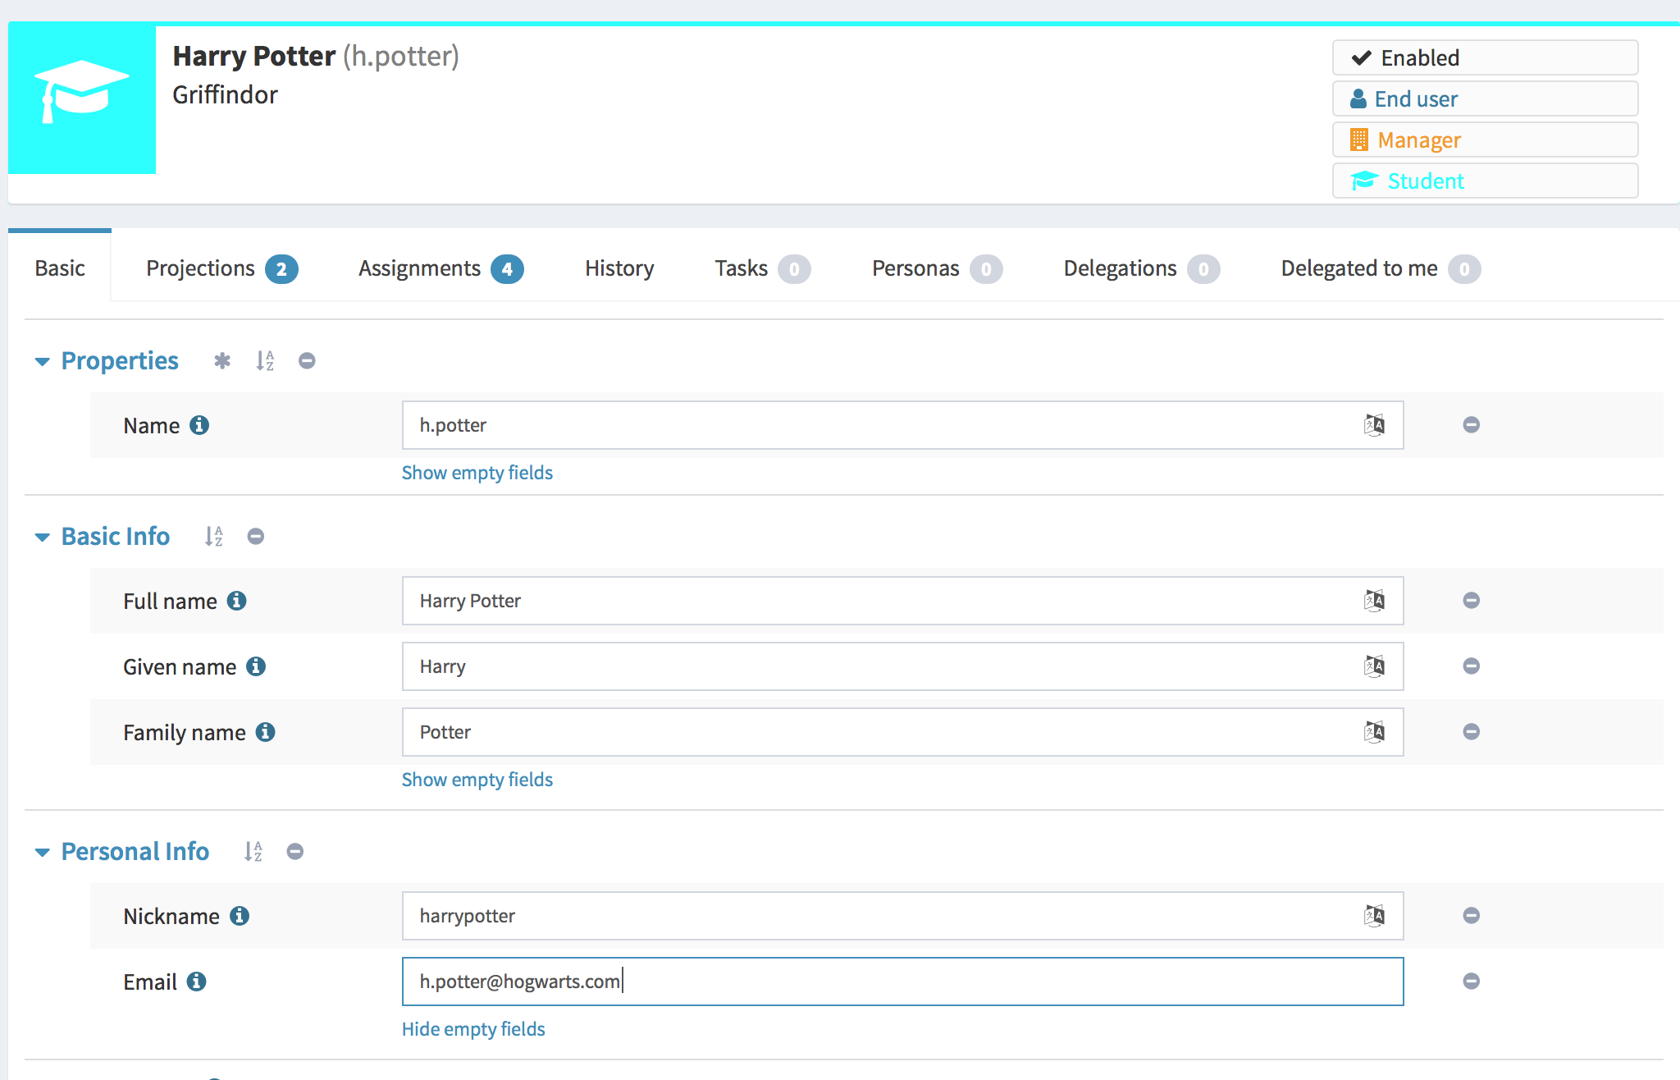Click the asterisk icon in Properties header
1680x1080 pixels.
[x=221, y=360]
